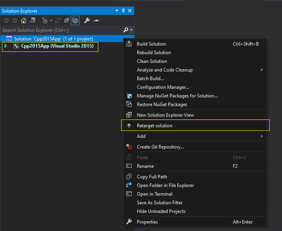Open search options dropdown arrow
This screenshot has height=231, width=282.
(131, 30)
